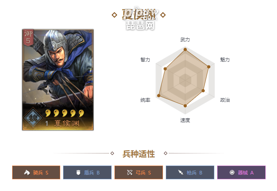Click the 兵种适性 section heading

click(139, 154)
